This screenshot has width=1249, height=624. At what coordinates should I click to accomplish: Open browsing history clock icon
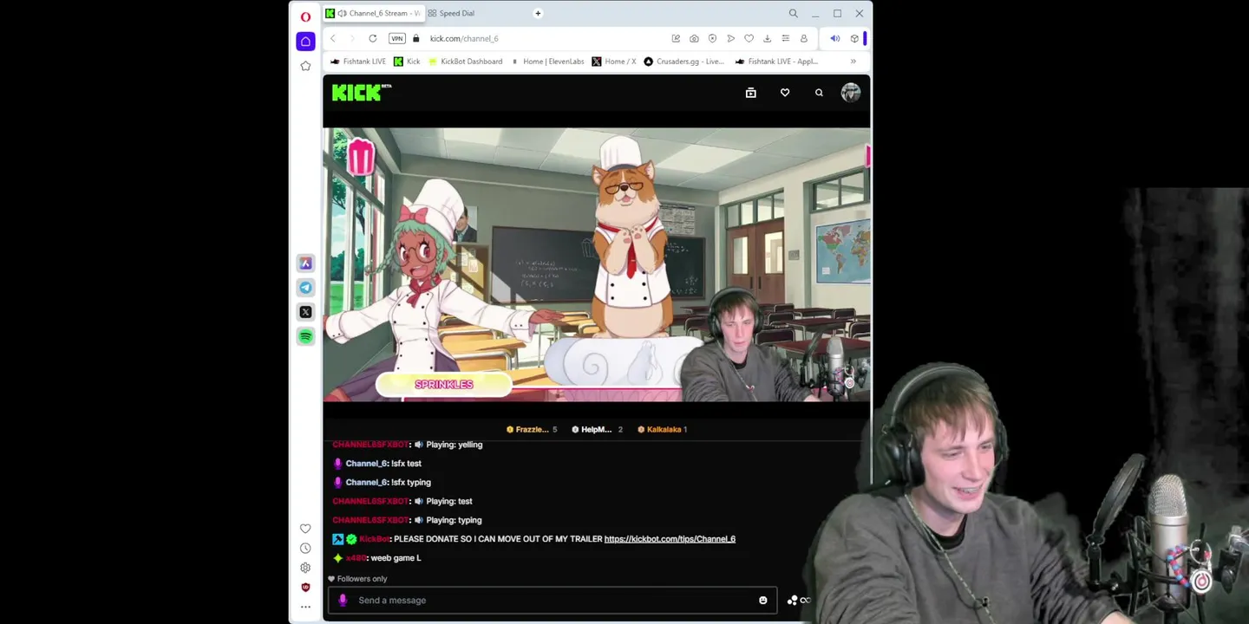click(x=305, y=549)
